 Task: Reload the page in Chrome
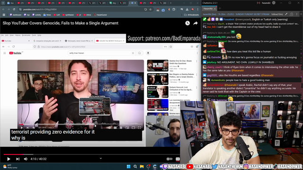[x=14, y=9]
